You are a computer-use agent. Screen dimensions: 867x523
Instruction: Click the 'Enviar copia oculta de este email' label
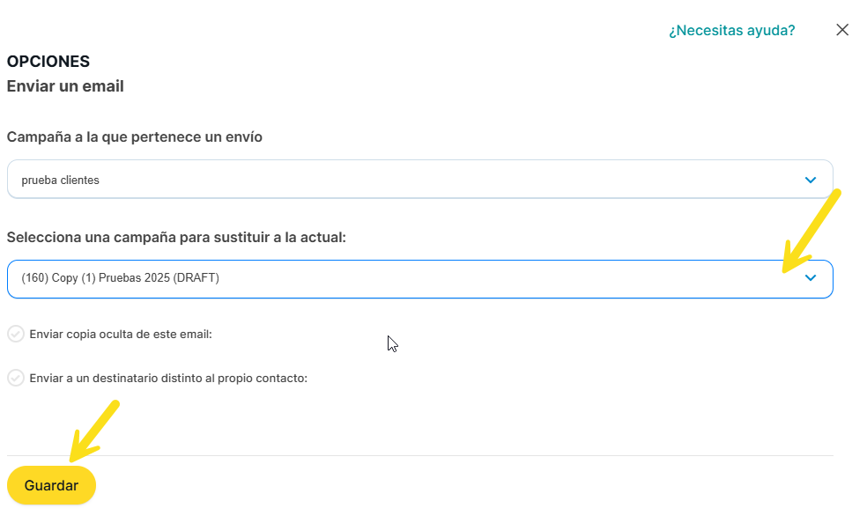[121, 335]
